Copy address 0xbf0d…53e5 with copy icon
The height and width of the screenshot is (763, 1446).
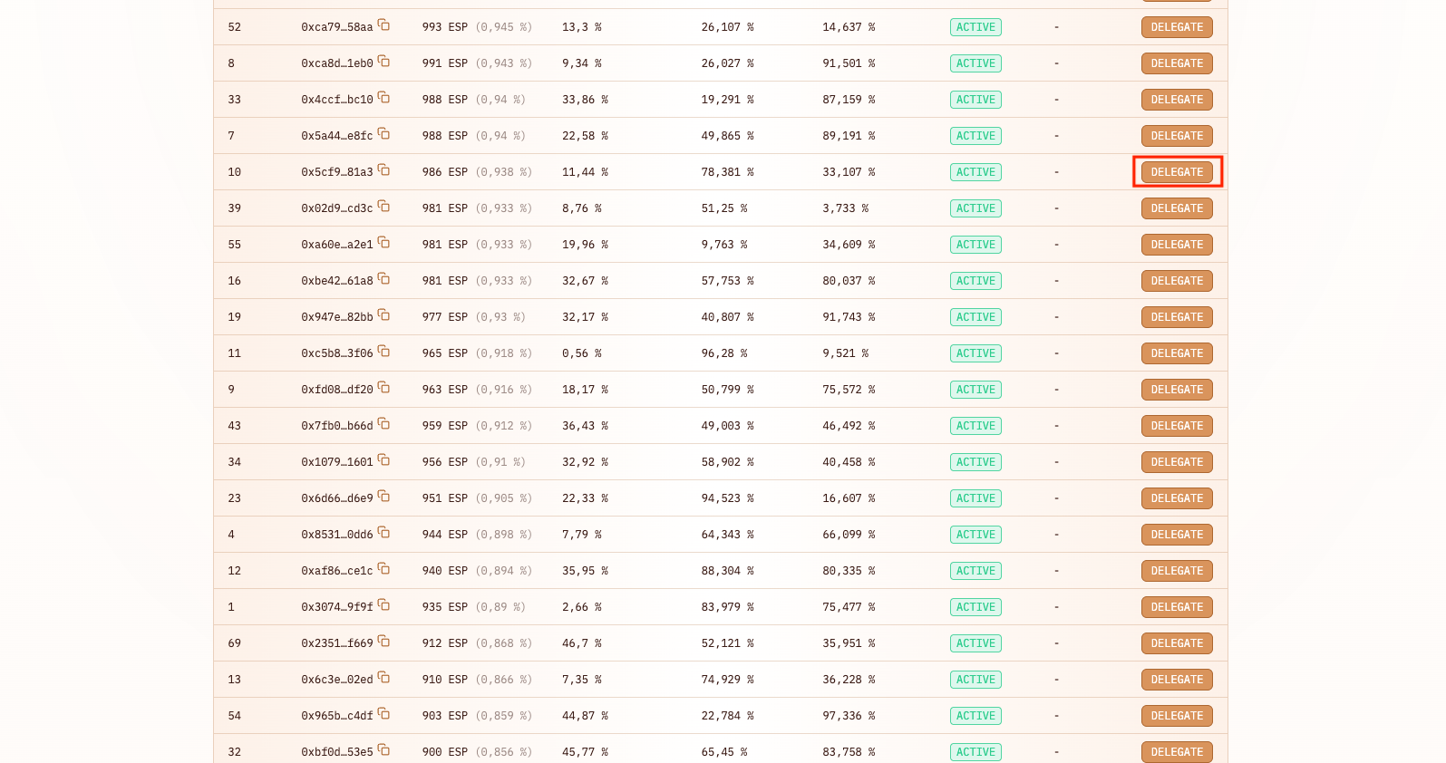383,750
